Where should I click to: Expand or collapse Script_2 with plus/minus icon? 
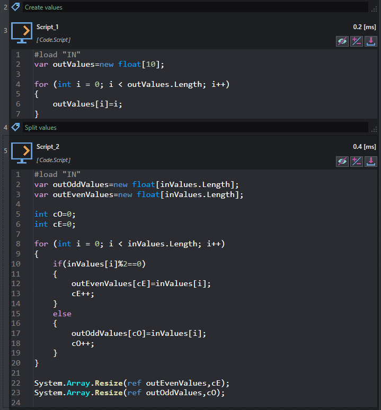(357, 162)
